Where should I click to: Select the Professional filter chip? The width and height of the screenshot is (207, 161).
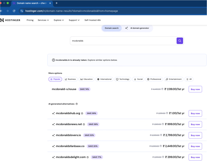[154, 79]
